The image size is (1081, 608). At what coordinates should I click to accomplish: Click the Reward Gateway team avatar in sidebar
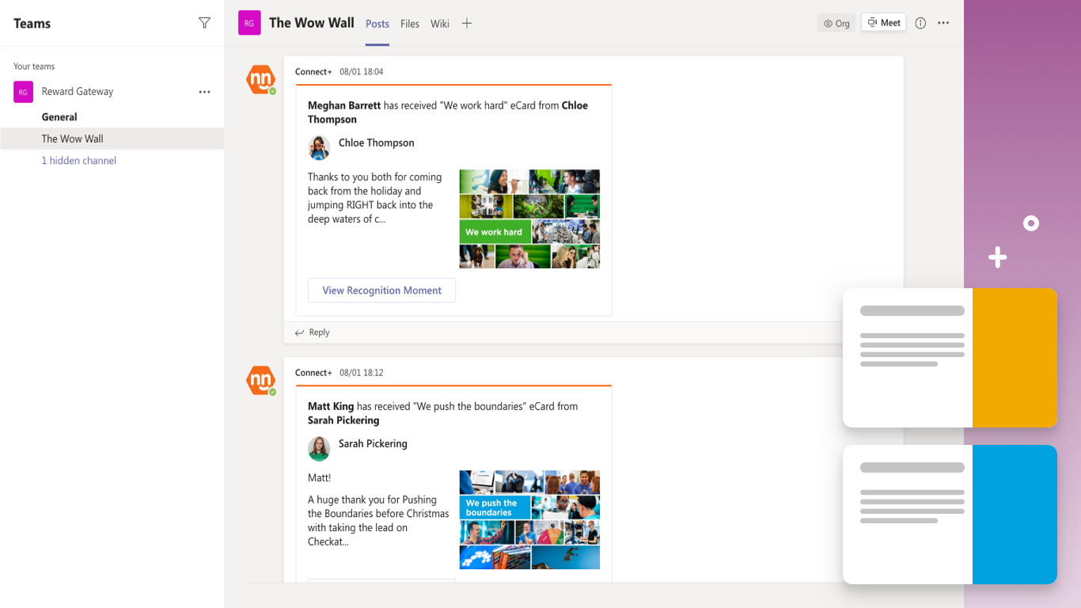pyautogui.click(x=23, y=92)
